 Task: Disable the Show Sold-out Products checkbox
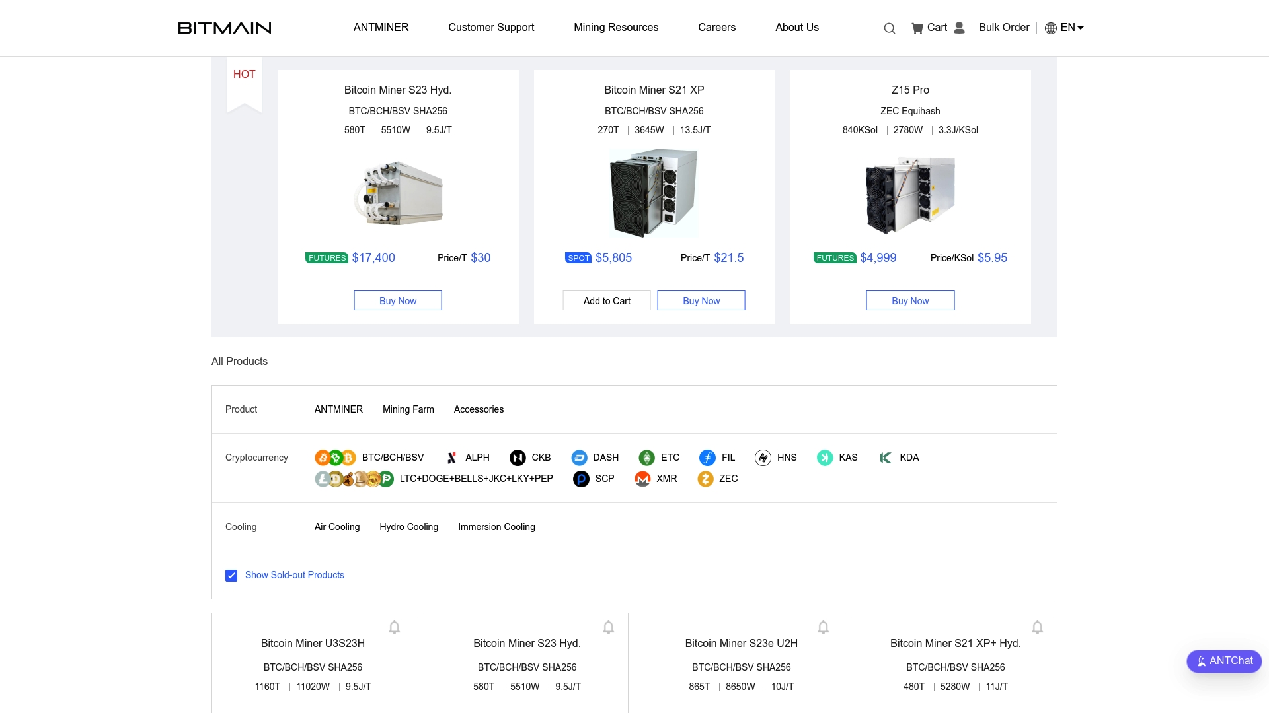tap(231, 575)
